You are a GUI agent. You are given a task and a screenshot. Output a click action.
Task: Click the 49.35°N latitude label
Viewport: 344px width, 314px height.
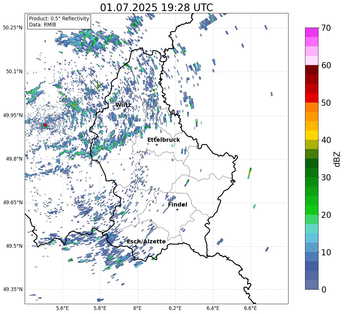point(13,289)
